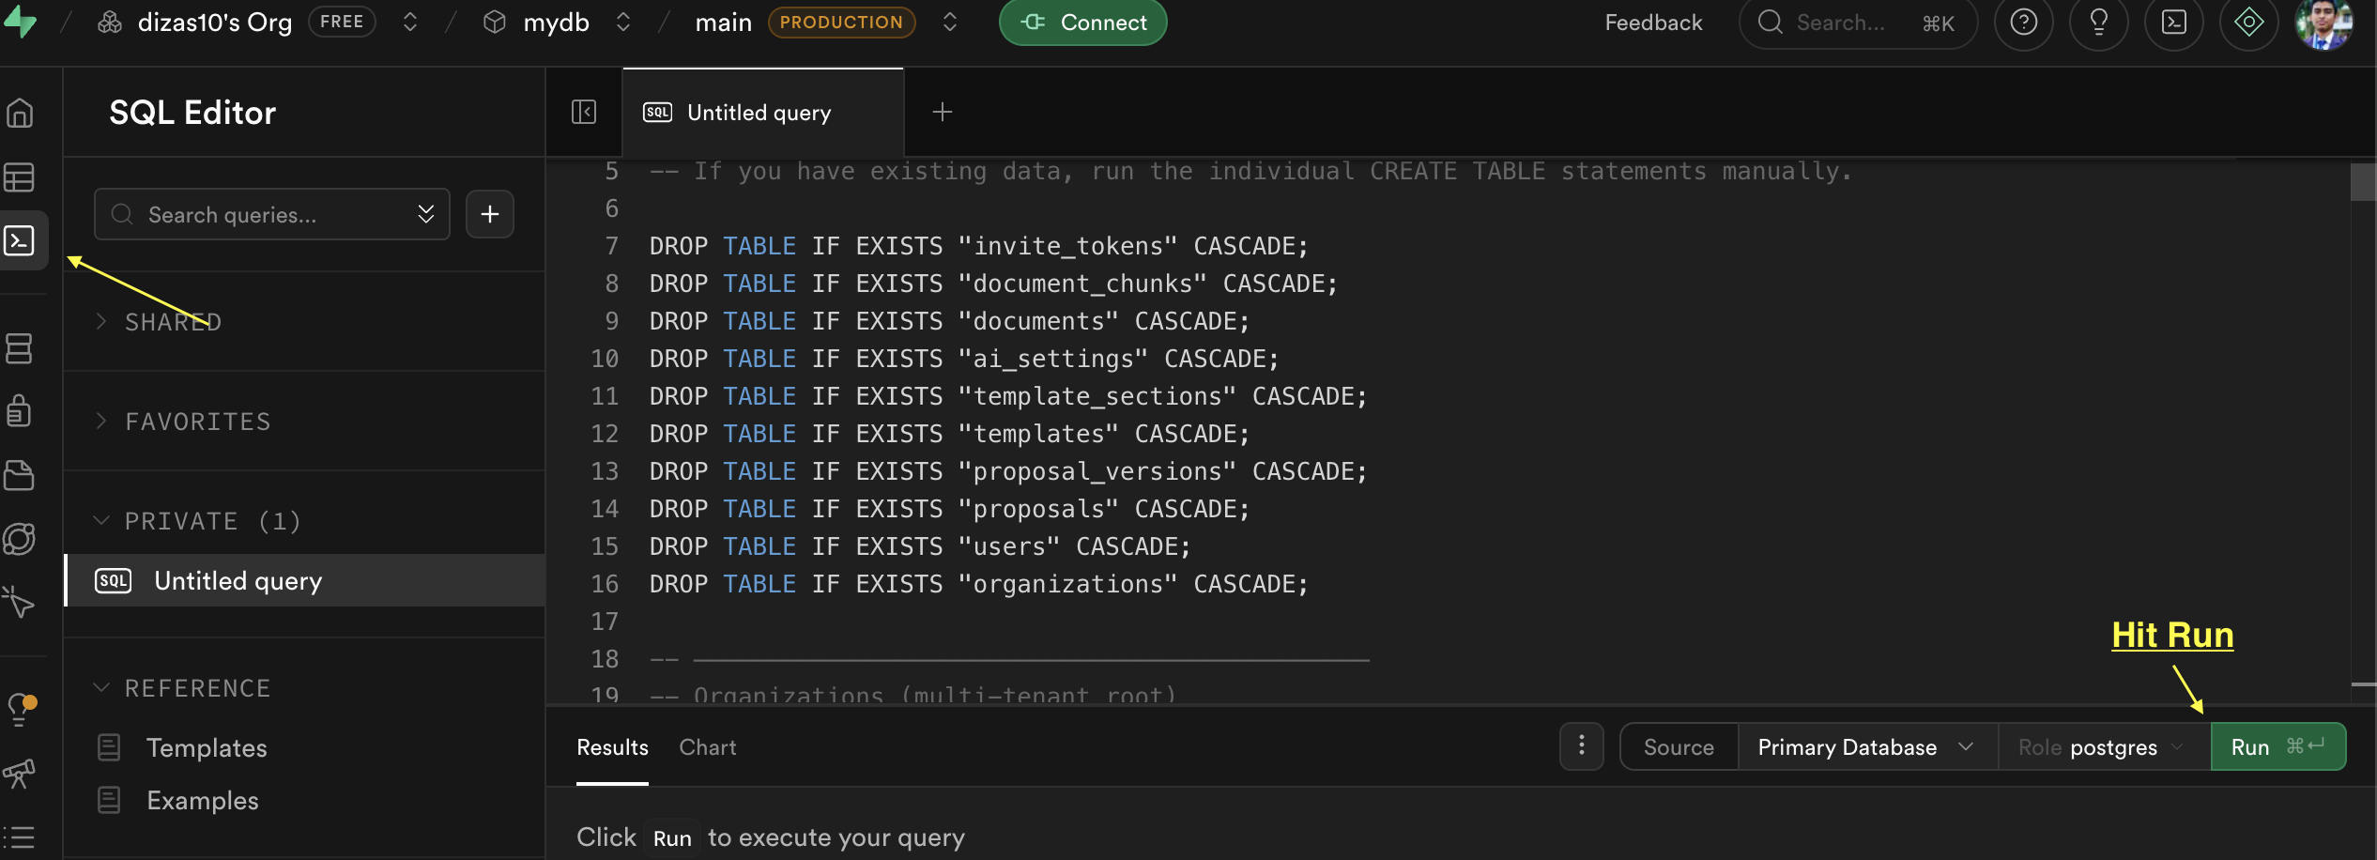Screen dimensions: 2377x860
Task: Open the AI Assistant diamond icon
Action: 2249,22
